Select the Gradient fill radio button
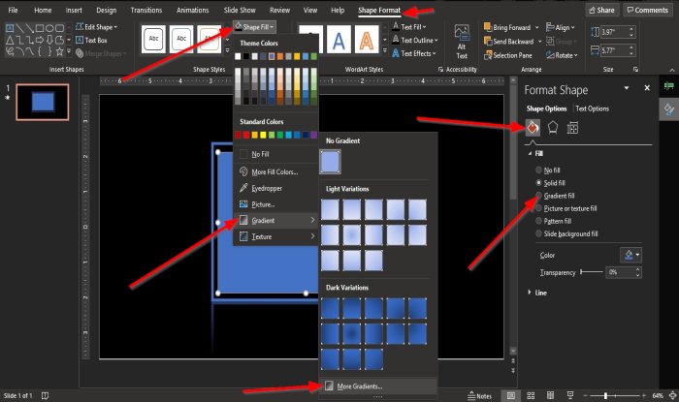 pos(539,195)
